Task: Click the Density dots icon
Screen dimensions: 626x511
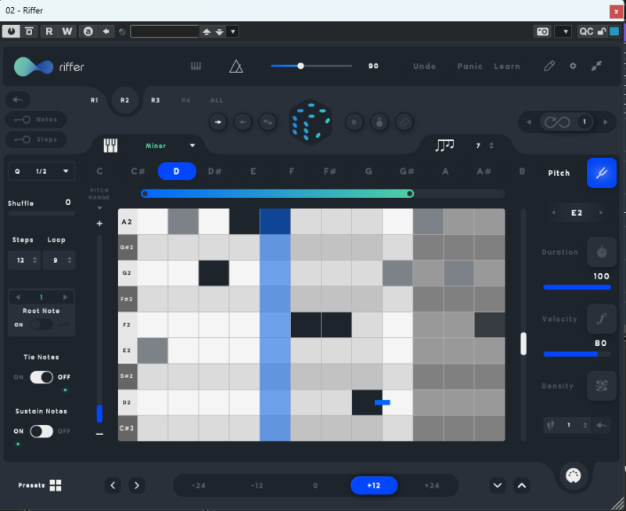Action: 601,386
